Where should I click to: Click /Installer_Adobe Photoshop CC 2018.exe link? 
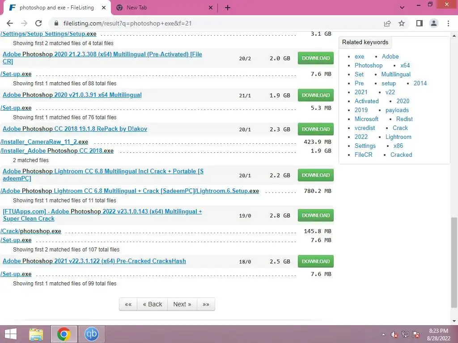click(x=57, y=151)
